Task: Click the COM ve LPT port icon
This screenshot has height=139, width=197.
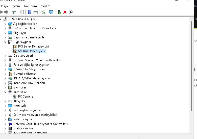Action: [x=10, y=28]
